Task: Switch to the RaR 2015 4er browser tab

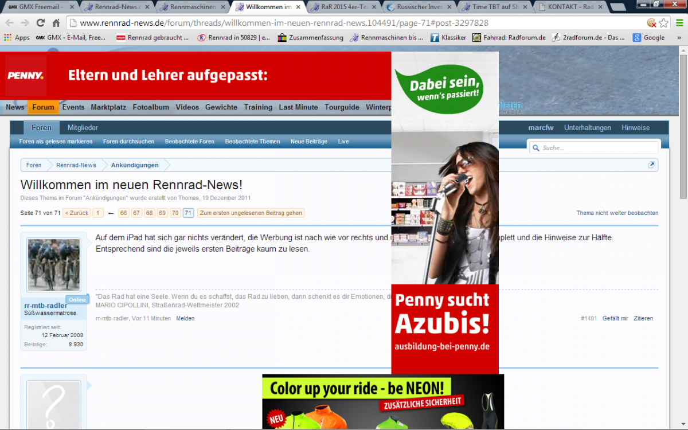Action: tap(343, 7)
